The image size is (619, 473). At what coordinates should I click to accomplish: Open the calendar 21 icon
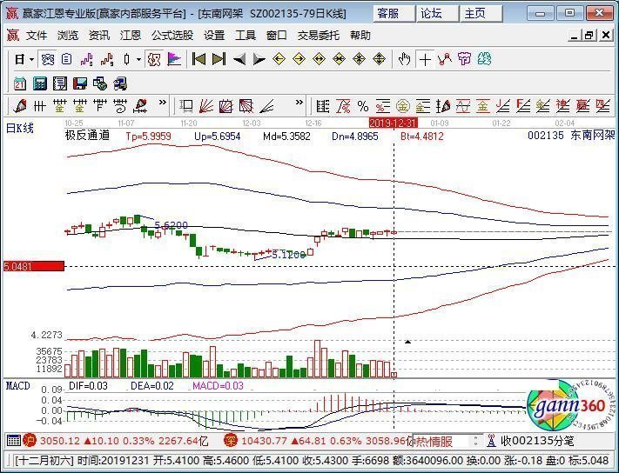[x=19, y=83]
